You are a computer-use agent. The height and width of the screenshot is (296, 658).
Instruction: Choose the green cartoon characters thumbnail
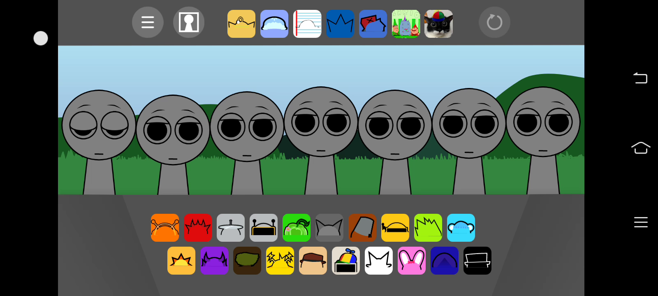[x=406, y=24]
